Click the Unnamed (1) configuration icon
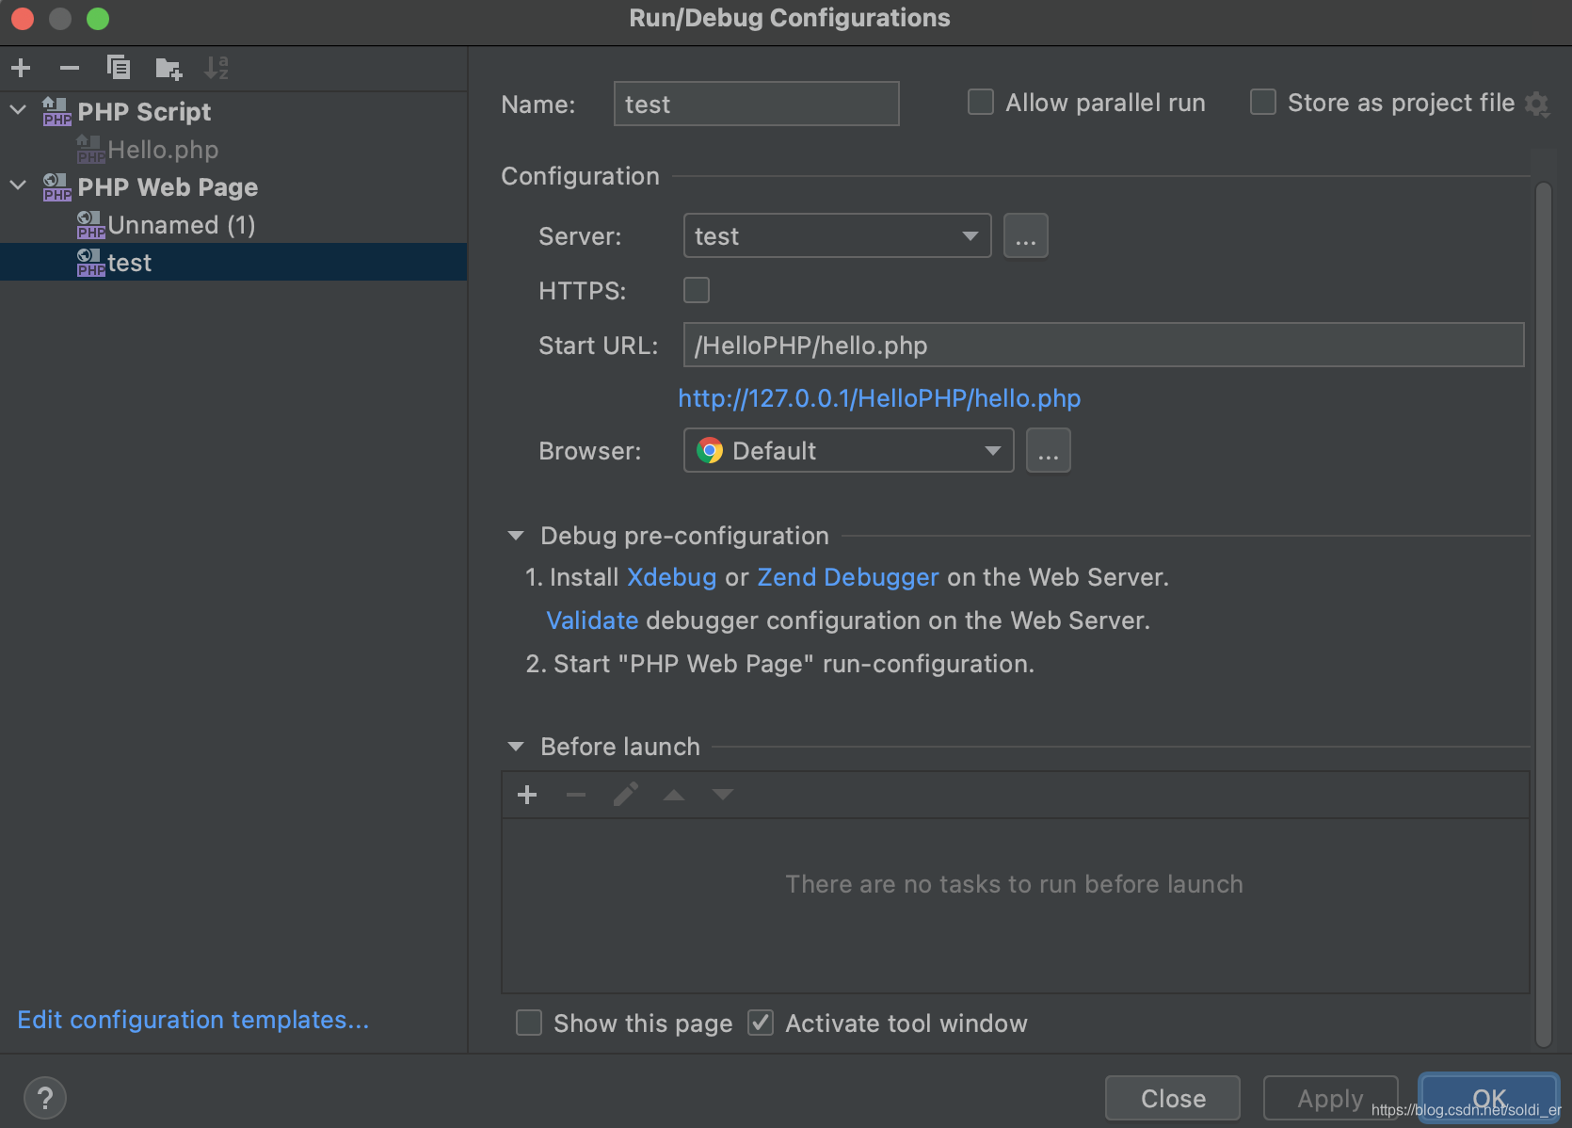 (x=90, y=225)
